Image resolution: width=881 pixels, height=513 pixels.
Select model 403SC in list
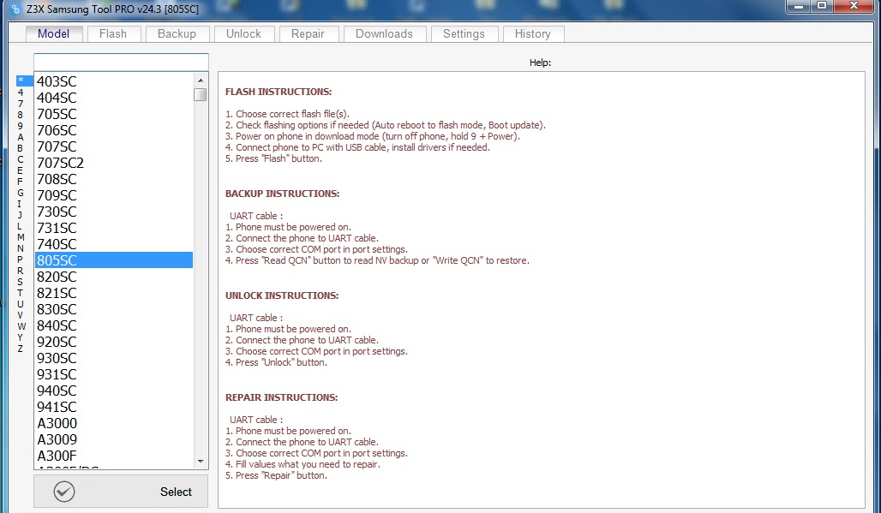[113, 81]
